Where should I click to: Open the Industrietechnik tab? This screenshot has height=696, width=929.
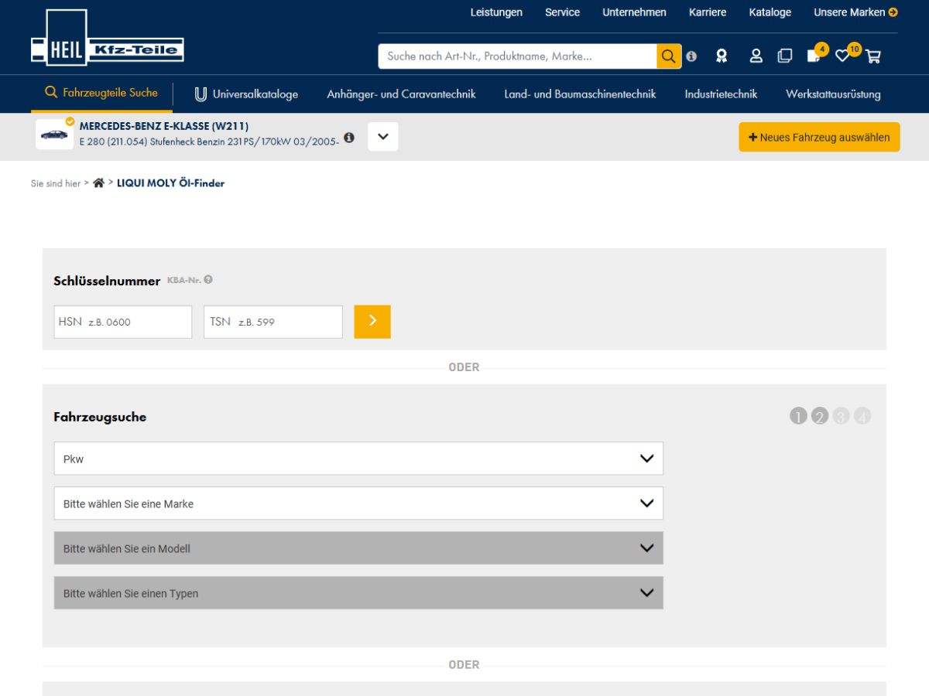721,94
